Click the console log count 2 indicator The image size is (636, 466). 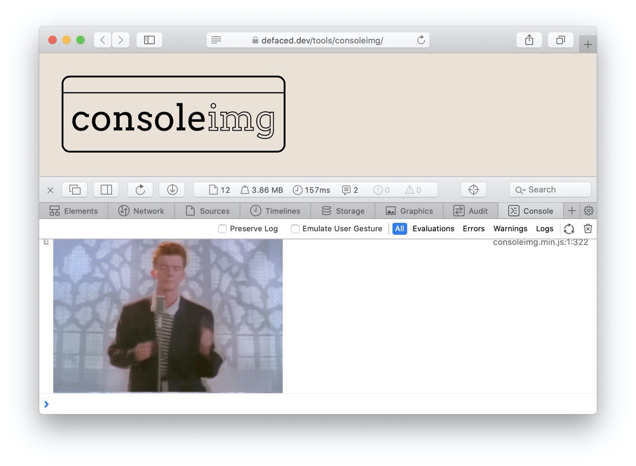(350, 190)
